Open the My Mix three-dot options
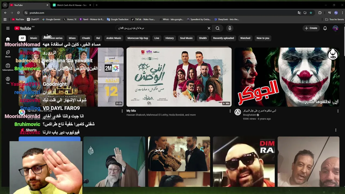Image resolution: width=345 pixels, height=194 pixels. (230, 111)
